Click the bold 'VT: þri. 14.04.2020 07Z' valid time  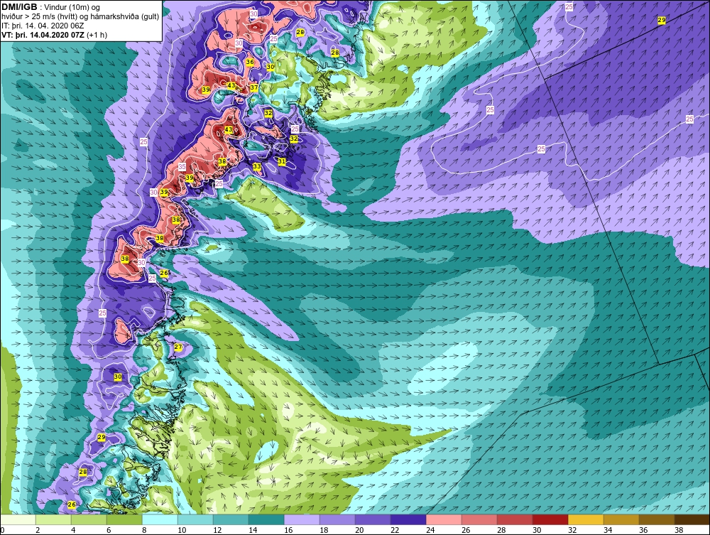(x=43, y=35)
